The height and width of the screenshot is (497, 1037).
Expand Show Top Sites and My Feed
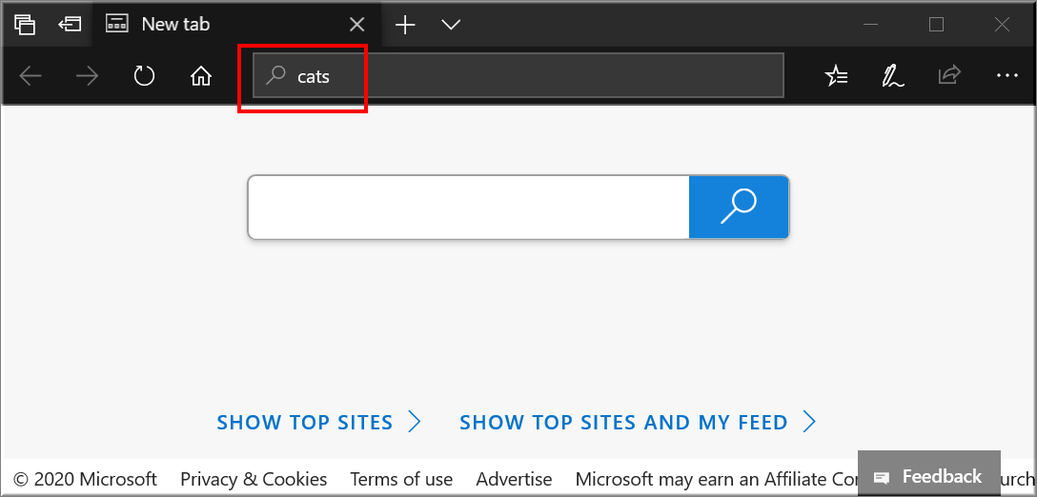[638, 422]
